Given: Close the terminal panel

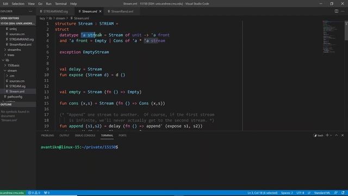Looking at the screenshot, I should pos(343,136).
